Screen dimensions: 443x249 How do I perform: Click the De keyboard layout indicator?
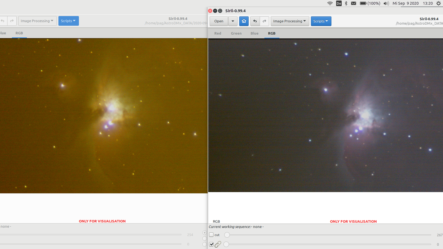pos(339,3)
